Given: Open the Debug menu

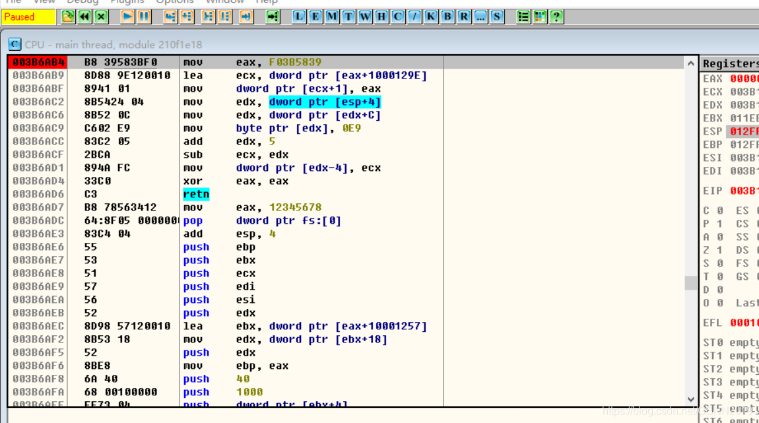Looking at the screenshot, I should (82, 2).
